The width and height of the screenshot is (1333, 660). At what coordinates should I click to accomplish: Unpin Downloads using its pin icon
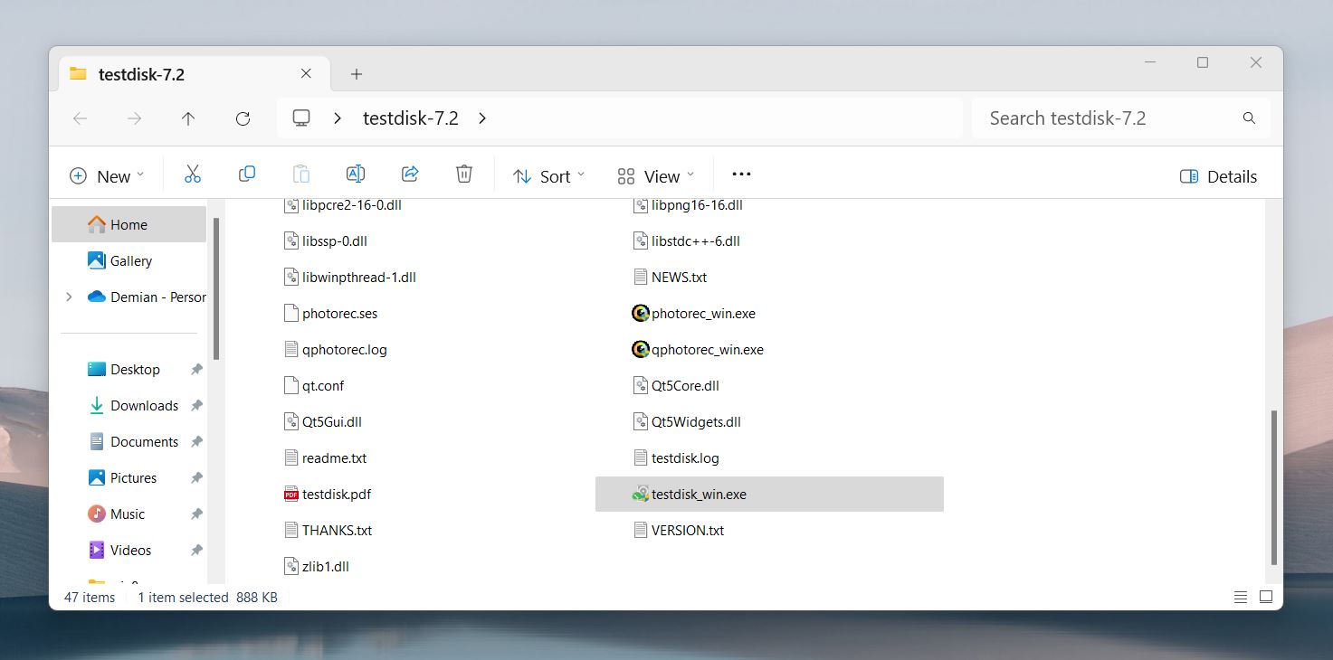(x=196, y=406)
